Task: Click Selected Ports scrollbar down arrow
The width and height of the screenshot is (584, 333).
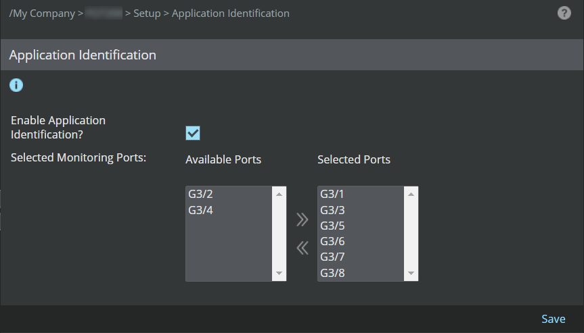Action: coord(411,273)
